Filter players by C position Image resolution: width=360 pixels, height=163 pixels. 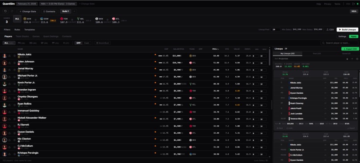coord(66,43)
